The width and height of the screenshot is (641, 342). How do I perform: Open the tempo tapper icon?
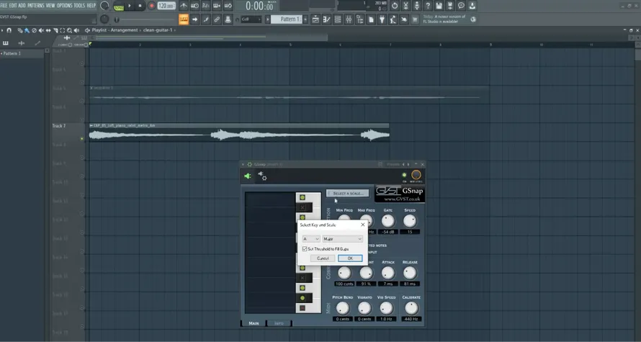pos(393,19)
